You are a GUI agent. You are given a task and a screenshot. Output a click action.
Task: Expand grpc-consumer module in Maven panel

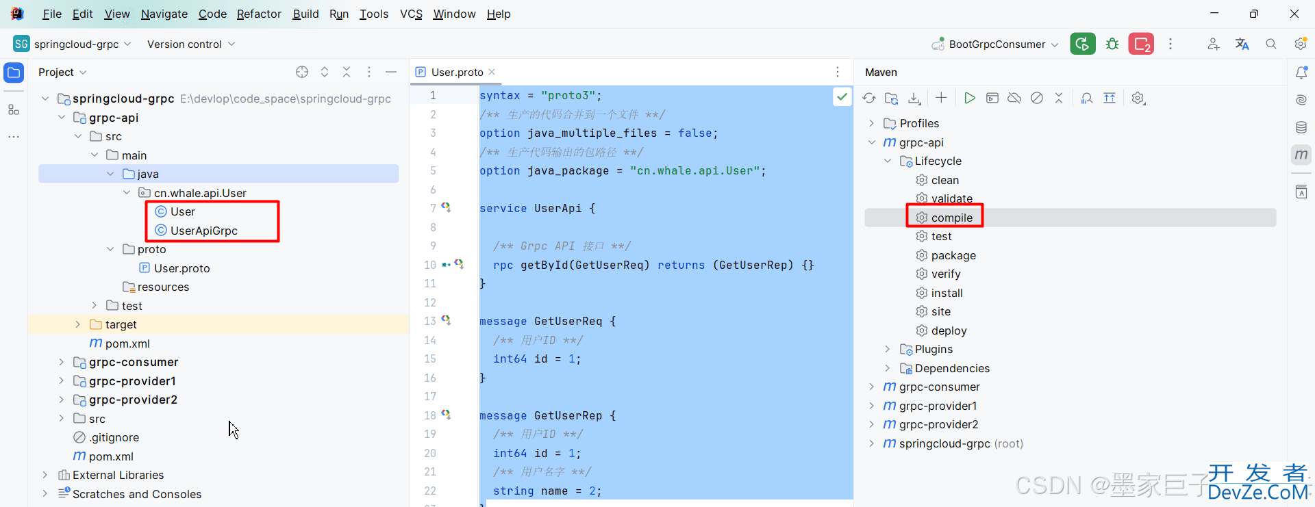872,387
